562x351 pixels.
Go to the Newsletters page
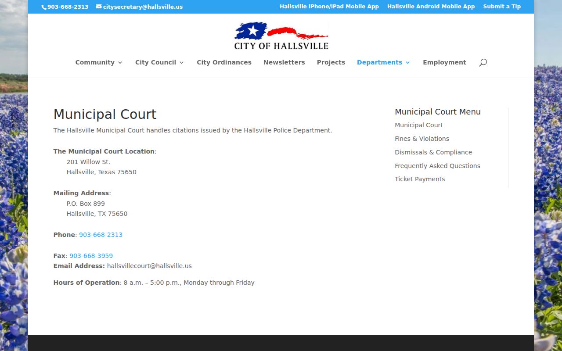[x=284, y=62]
